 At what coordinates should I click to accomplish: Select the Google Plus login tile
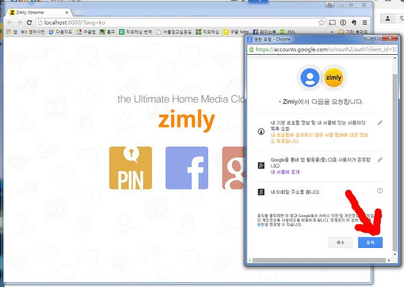[x=233, y=168]
